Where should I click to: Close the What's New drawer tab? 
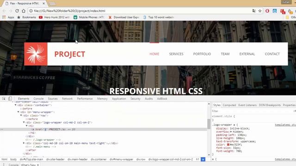(x=38, y=165)
